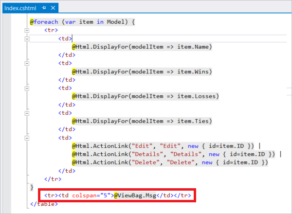Collapse the <td> block containing ActionLinks

pos(27,138)
